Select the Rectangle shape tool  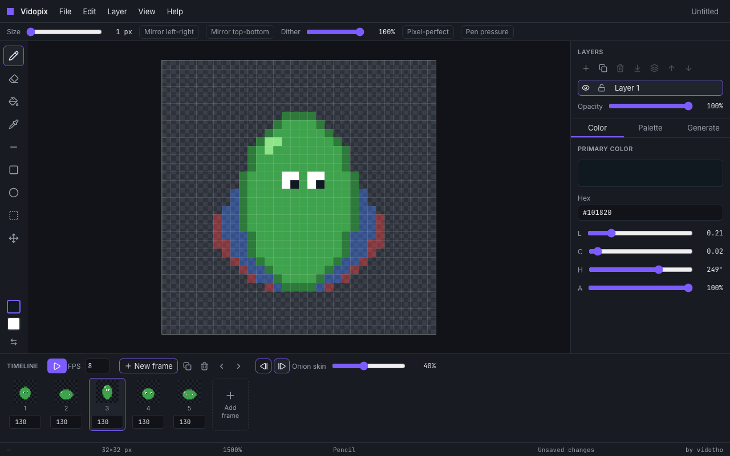tap(14, 170)
